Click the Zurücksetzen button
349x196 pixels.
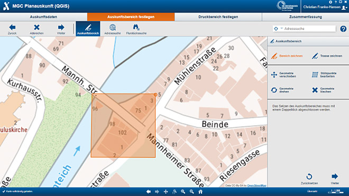click(x=309, y=179)
